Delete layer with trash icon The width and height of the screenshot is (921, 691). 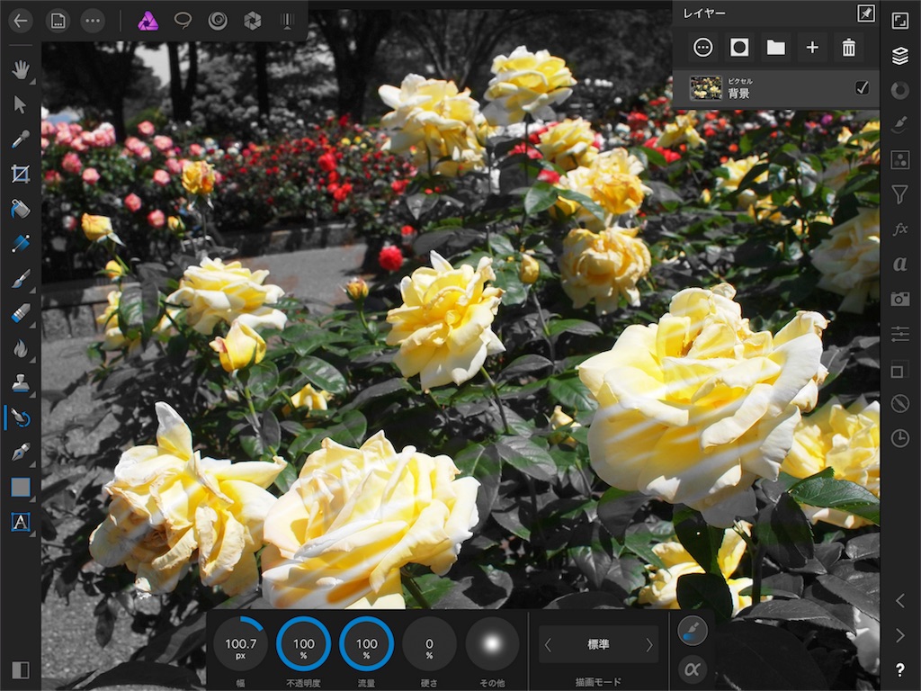(x=849, y=48)
